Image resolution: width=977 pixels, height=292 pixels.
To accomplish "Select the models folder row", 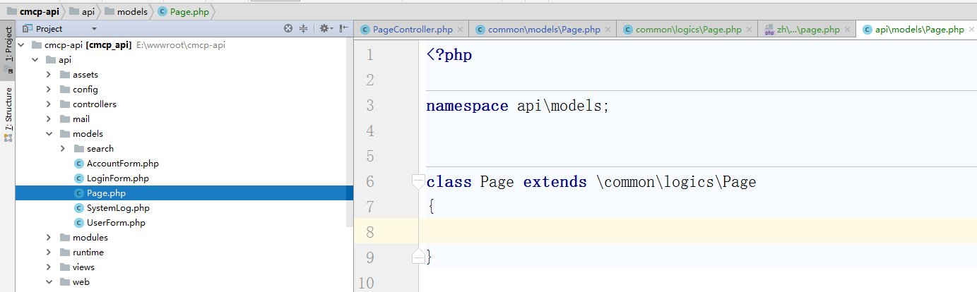I will [184, 134].
